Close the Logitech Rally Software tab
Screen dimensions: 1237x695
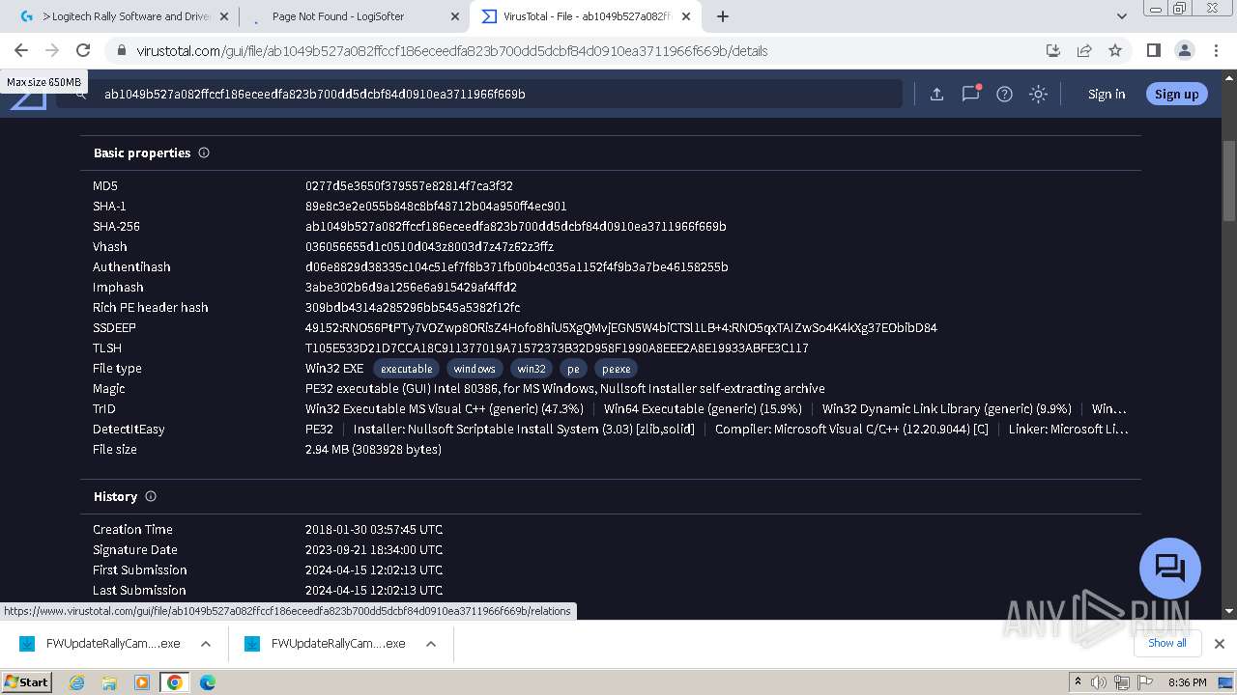click(x=223, y=16)
